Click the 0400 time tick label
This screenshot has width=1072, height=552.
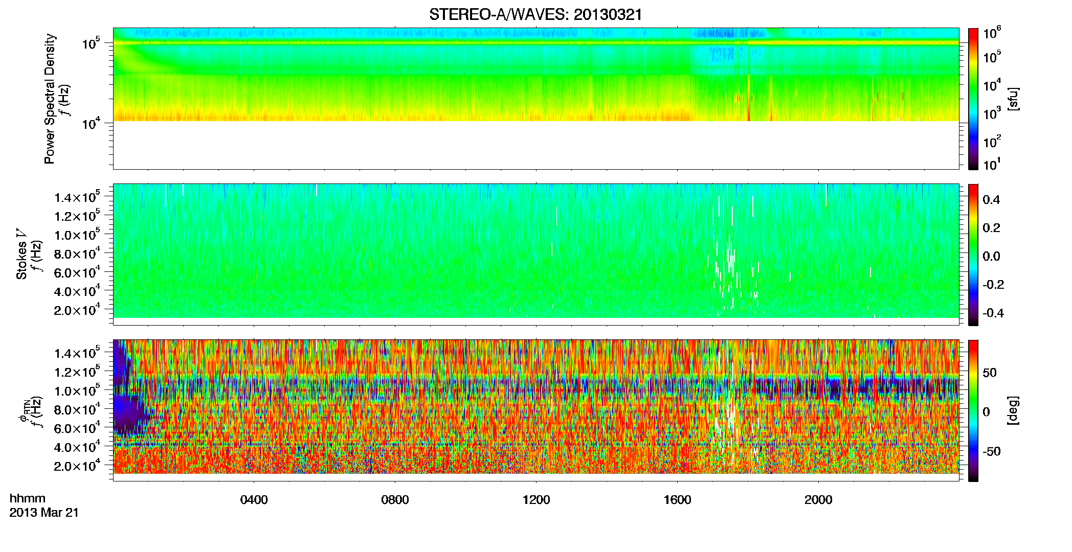click(254, 500)
